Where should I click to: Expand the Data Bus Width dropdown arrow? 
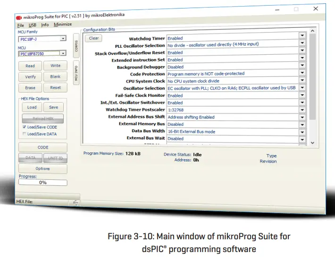(302, 132)
